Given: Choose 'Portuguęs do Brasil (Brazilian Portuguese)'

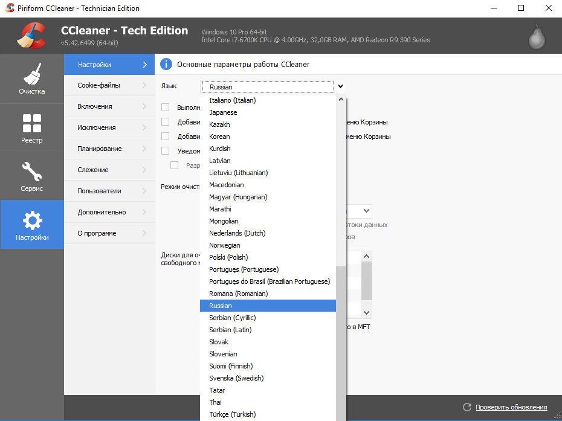Looking at the screenshot, I should point(268,281).
